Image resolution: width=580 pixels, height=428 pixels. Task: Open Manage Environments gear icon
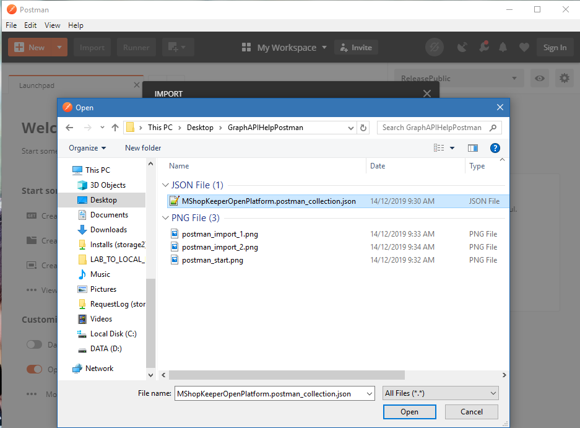[565, 78]
